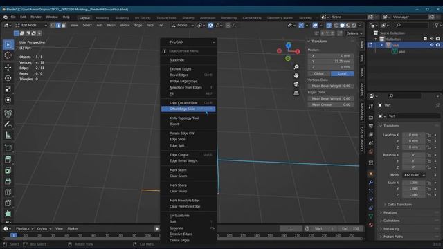The height and width of the screenshot is (249, 443).
Task: Click the viewport zoom magnifier gizmo
Action: click(x=296, y=67)
